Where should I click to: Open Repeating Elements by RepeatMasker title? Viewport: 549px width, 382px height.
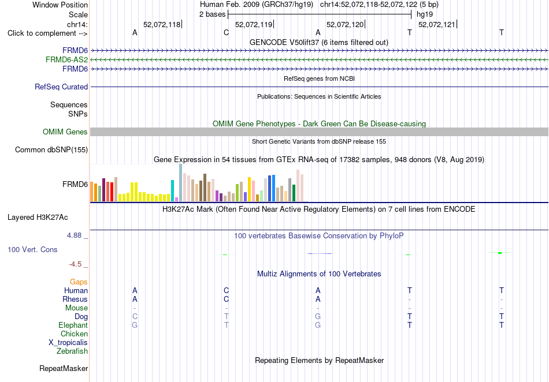click(x=319, y=360)
